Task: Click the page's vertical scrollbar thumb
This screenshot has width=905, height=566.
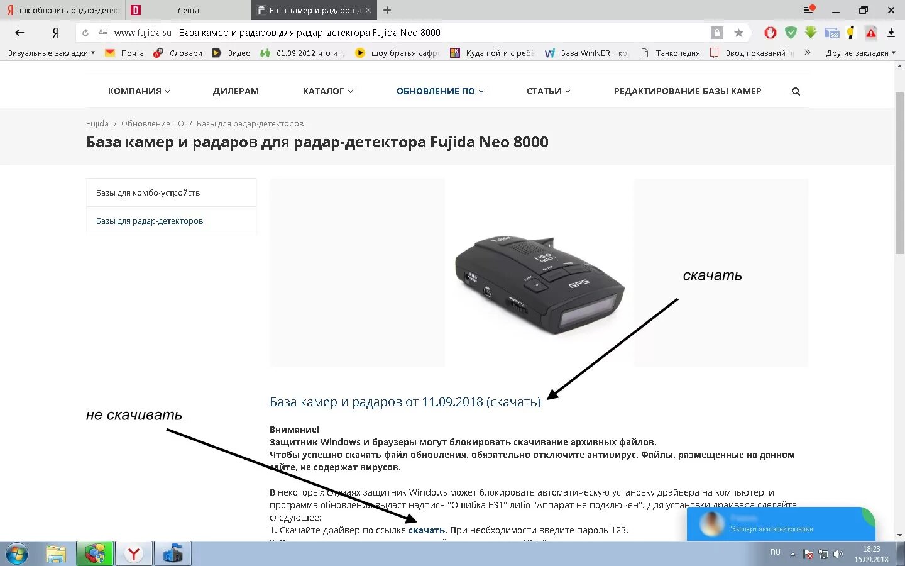Action: pos(899,173)
